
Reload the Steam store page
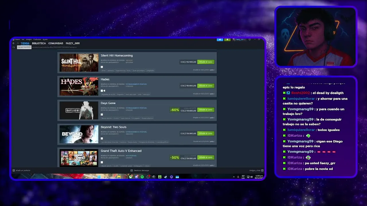point(13,47)
